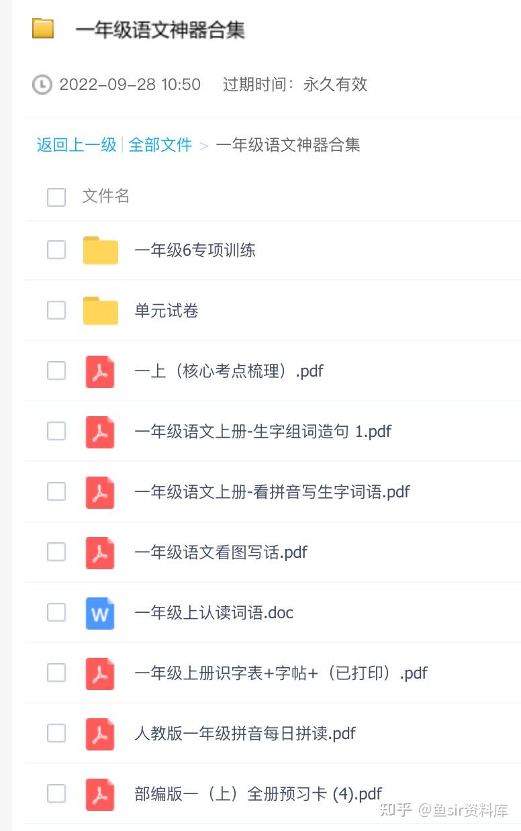521x831 pixels.
Task: Select checkbox for 一年级上认读词语.doc
Action: (56, 612)
